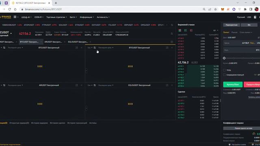Expand the COIN-M menu
This screenshot has height=146, width=260.
[39, 17]
